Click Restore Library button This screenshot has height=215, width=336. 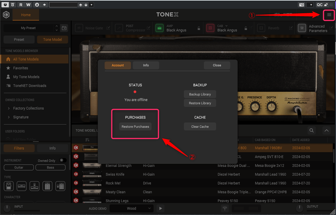200,103
